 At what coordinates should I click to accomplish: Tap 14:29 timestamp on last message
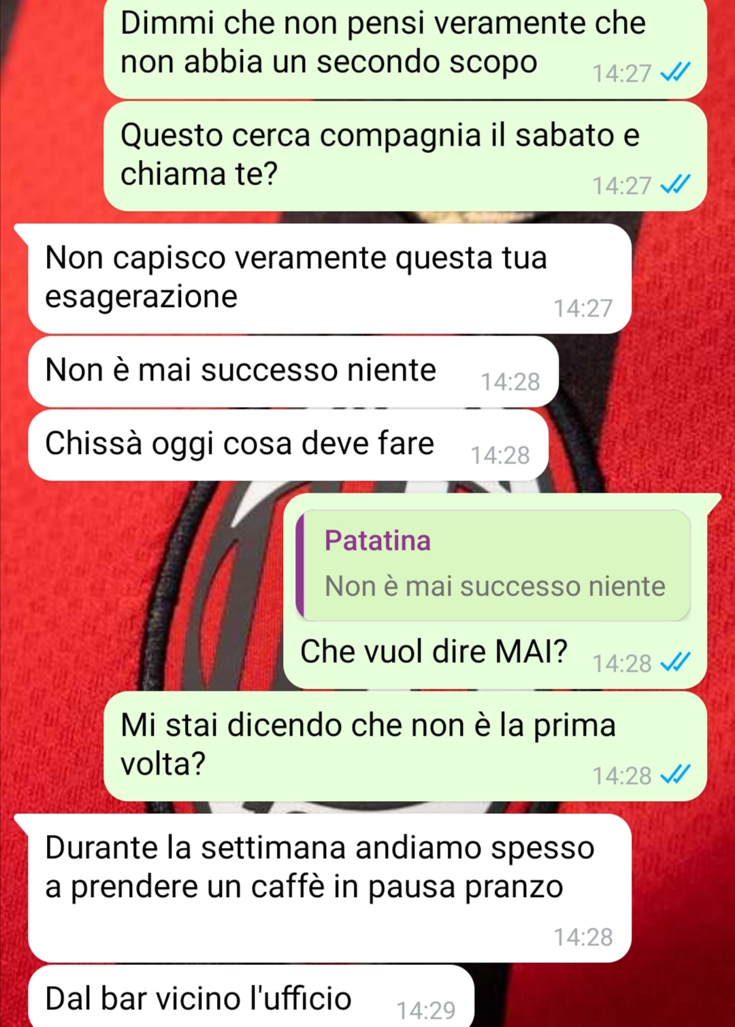[x=426, y=1010]
